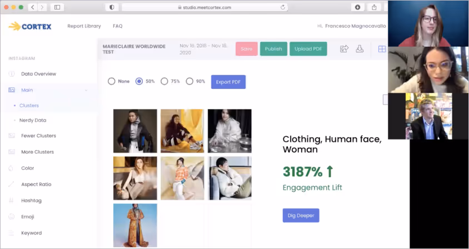Open thumbnail of woman lounging on beige sofa
469x249 pixels.
point(135,178)
